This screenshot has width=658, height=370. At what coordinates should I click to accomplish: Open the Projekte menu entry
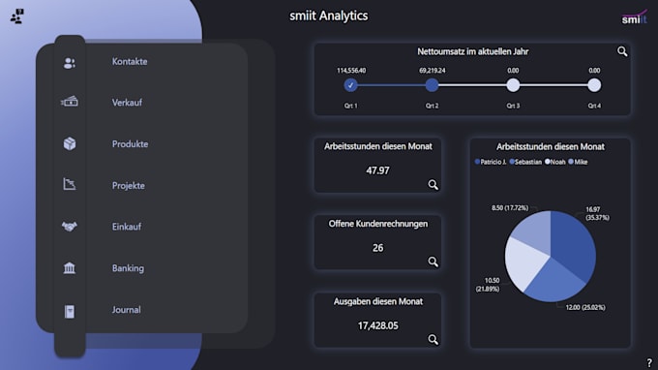click(x=129, y=186)
